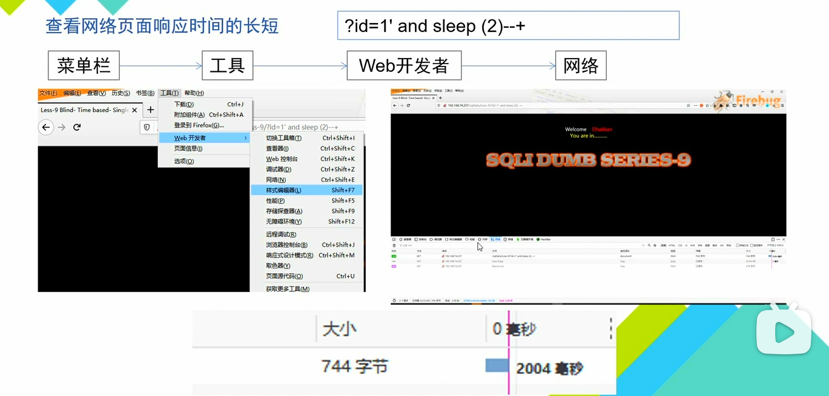Click the HackBar tab icon in devtools
This screenshot has height=396, width=829.
click(x=538, y=239)
